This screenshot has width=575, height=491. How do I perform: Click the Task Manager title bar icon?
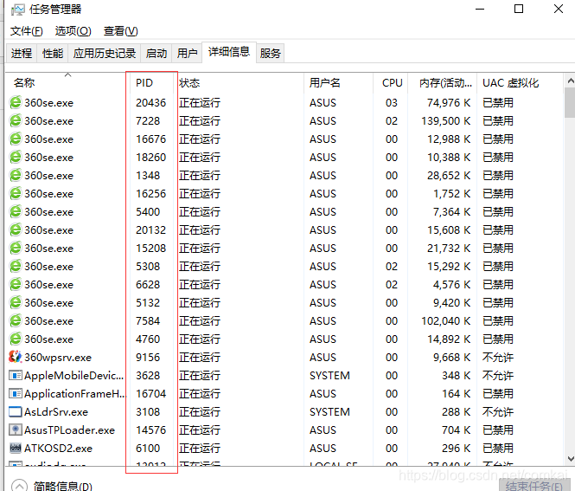[x=17, y=10]
